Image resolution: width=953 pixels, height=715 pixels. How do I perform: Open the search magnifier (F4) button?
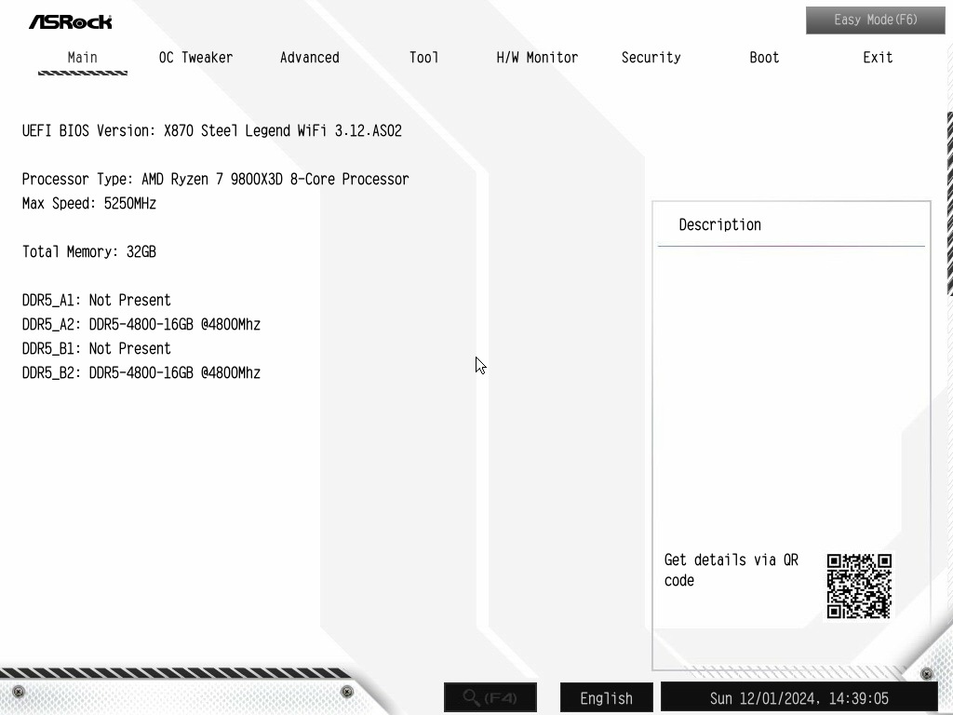490,696
